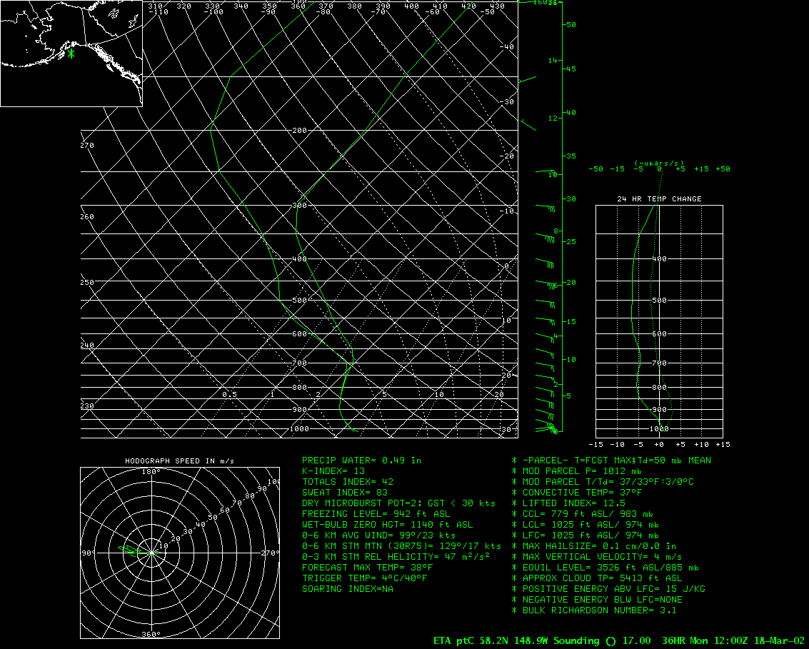Click the '300' pressure label on the Skew-T

coord(299,206)
